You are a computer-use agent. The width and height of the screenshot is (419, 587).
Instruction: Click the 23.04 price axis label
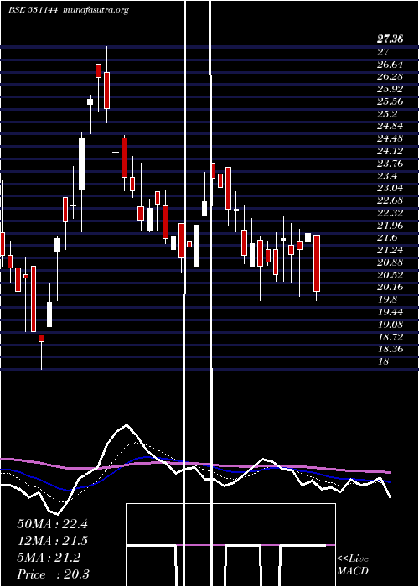point(391,188)
